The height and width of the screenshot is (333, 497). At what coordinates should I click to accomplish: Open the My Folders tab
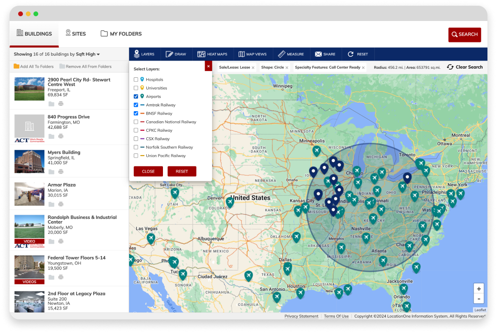coord(121,33)
